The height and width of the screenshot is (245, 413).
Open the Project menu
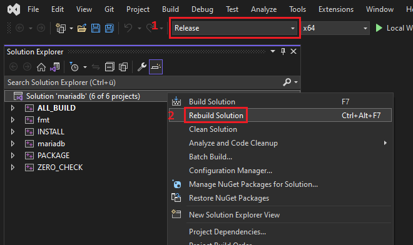click(138, 9)
